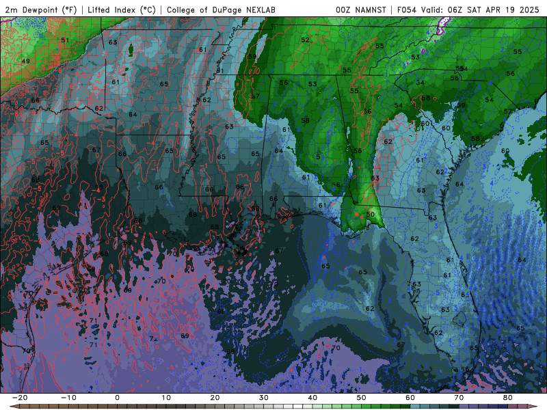547x410 pixels.
Task: Click the 20 label on the color scale
Action: point(215,398)
